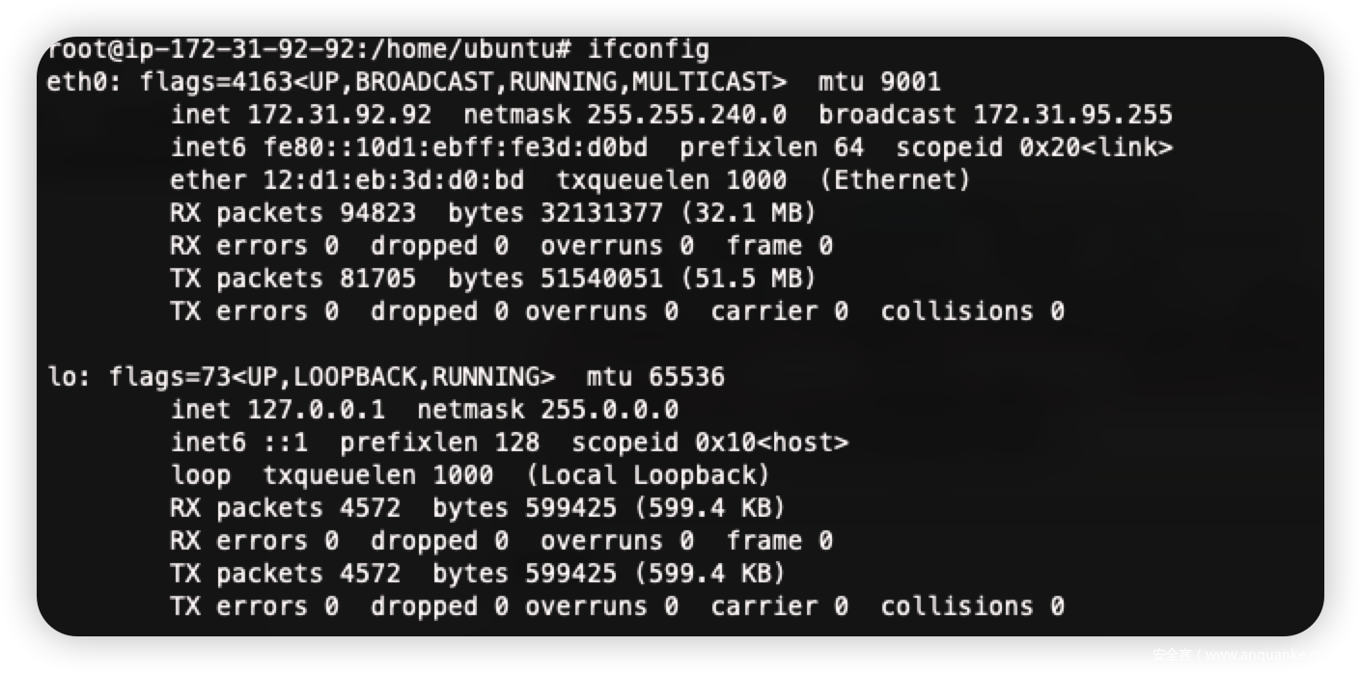The height and width of the screenshot is (673, 1361).
Task: Click the netmask value 255.255.240.0
Action: click(686, 116)
